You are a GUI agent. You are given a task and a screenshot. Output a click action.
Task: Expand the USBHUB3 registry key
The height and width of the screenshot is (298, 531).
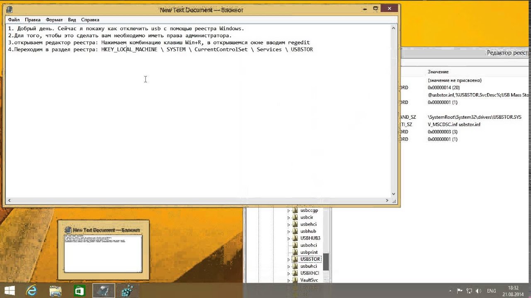(x=289, y=238)
